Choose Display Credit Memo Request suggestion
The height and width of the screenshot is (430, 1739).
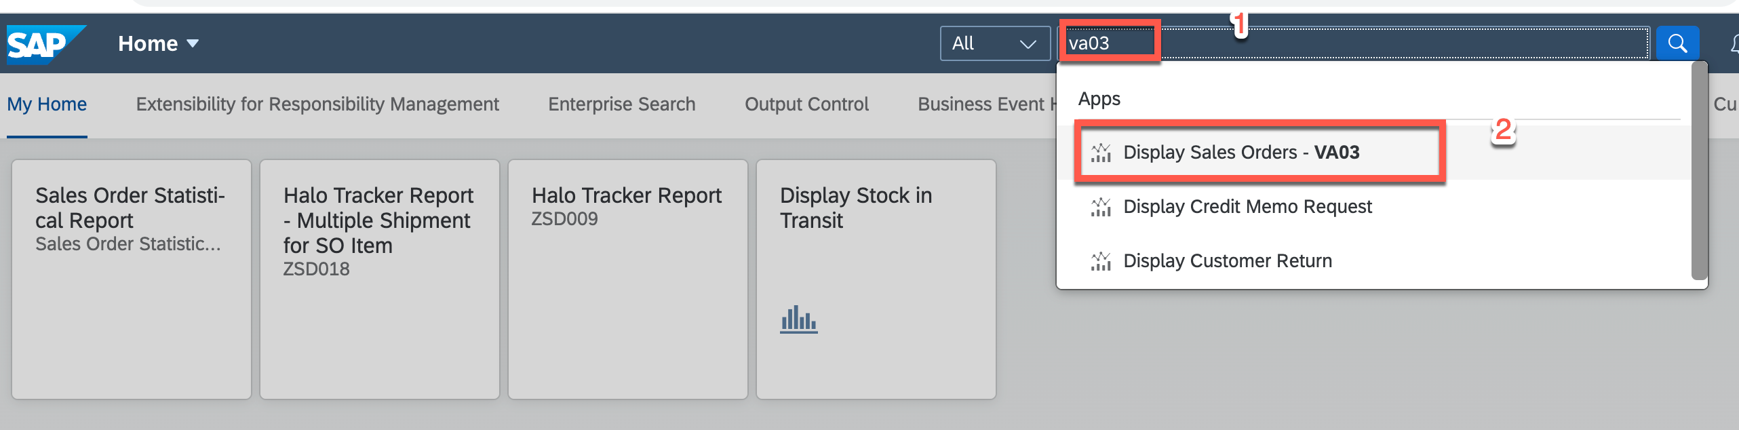coord(1247,207)
